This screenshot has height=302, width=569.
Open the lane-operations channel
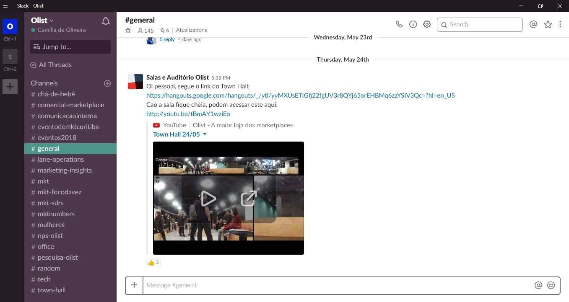(70, 160)
